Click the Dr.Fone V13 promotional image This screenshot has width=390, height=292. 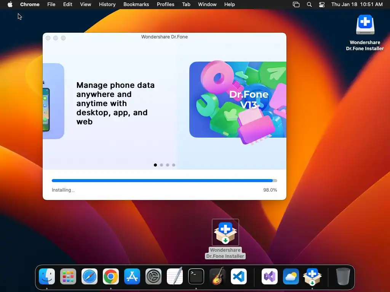coord(238,102)
